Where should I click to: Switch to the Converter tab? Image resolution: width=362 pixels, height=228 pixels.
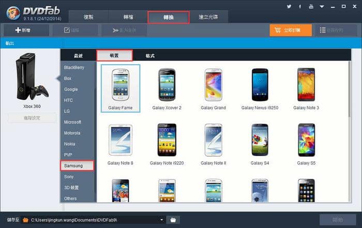coord(169,17)
